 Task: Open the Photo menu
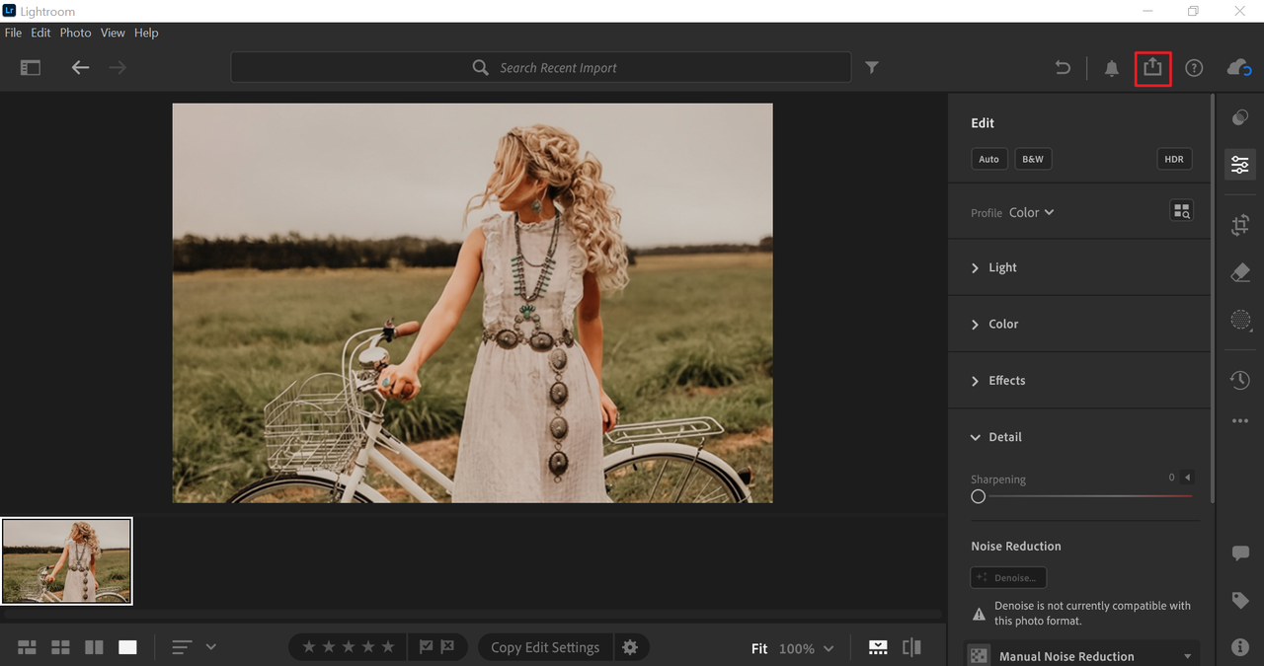(75, 33)
